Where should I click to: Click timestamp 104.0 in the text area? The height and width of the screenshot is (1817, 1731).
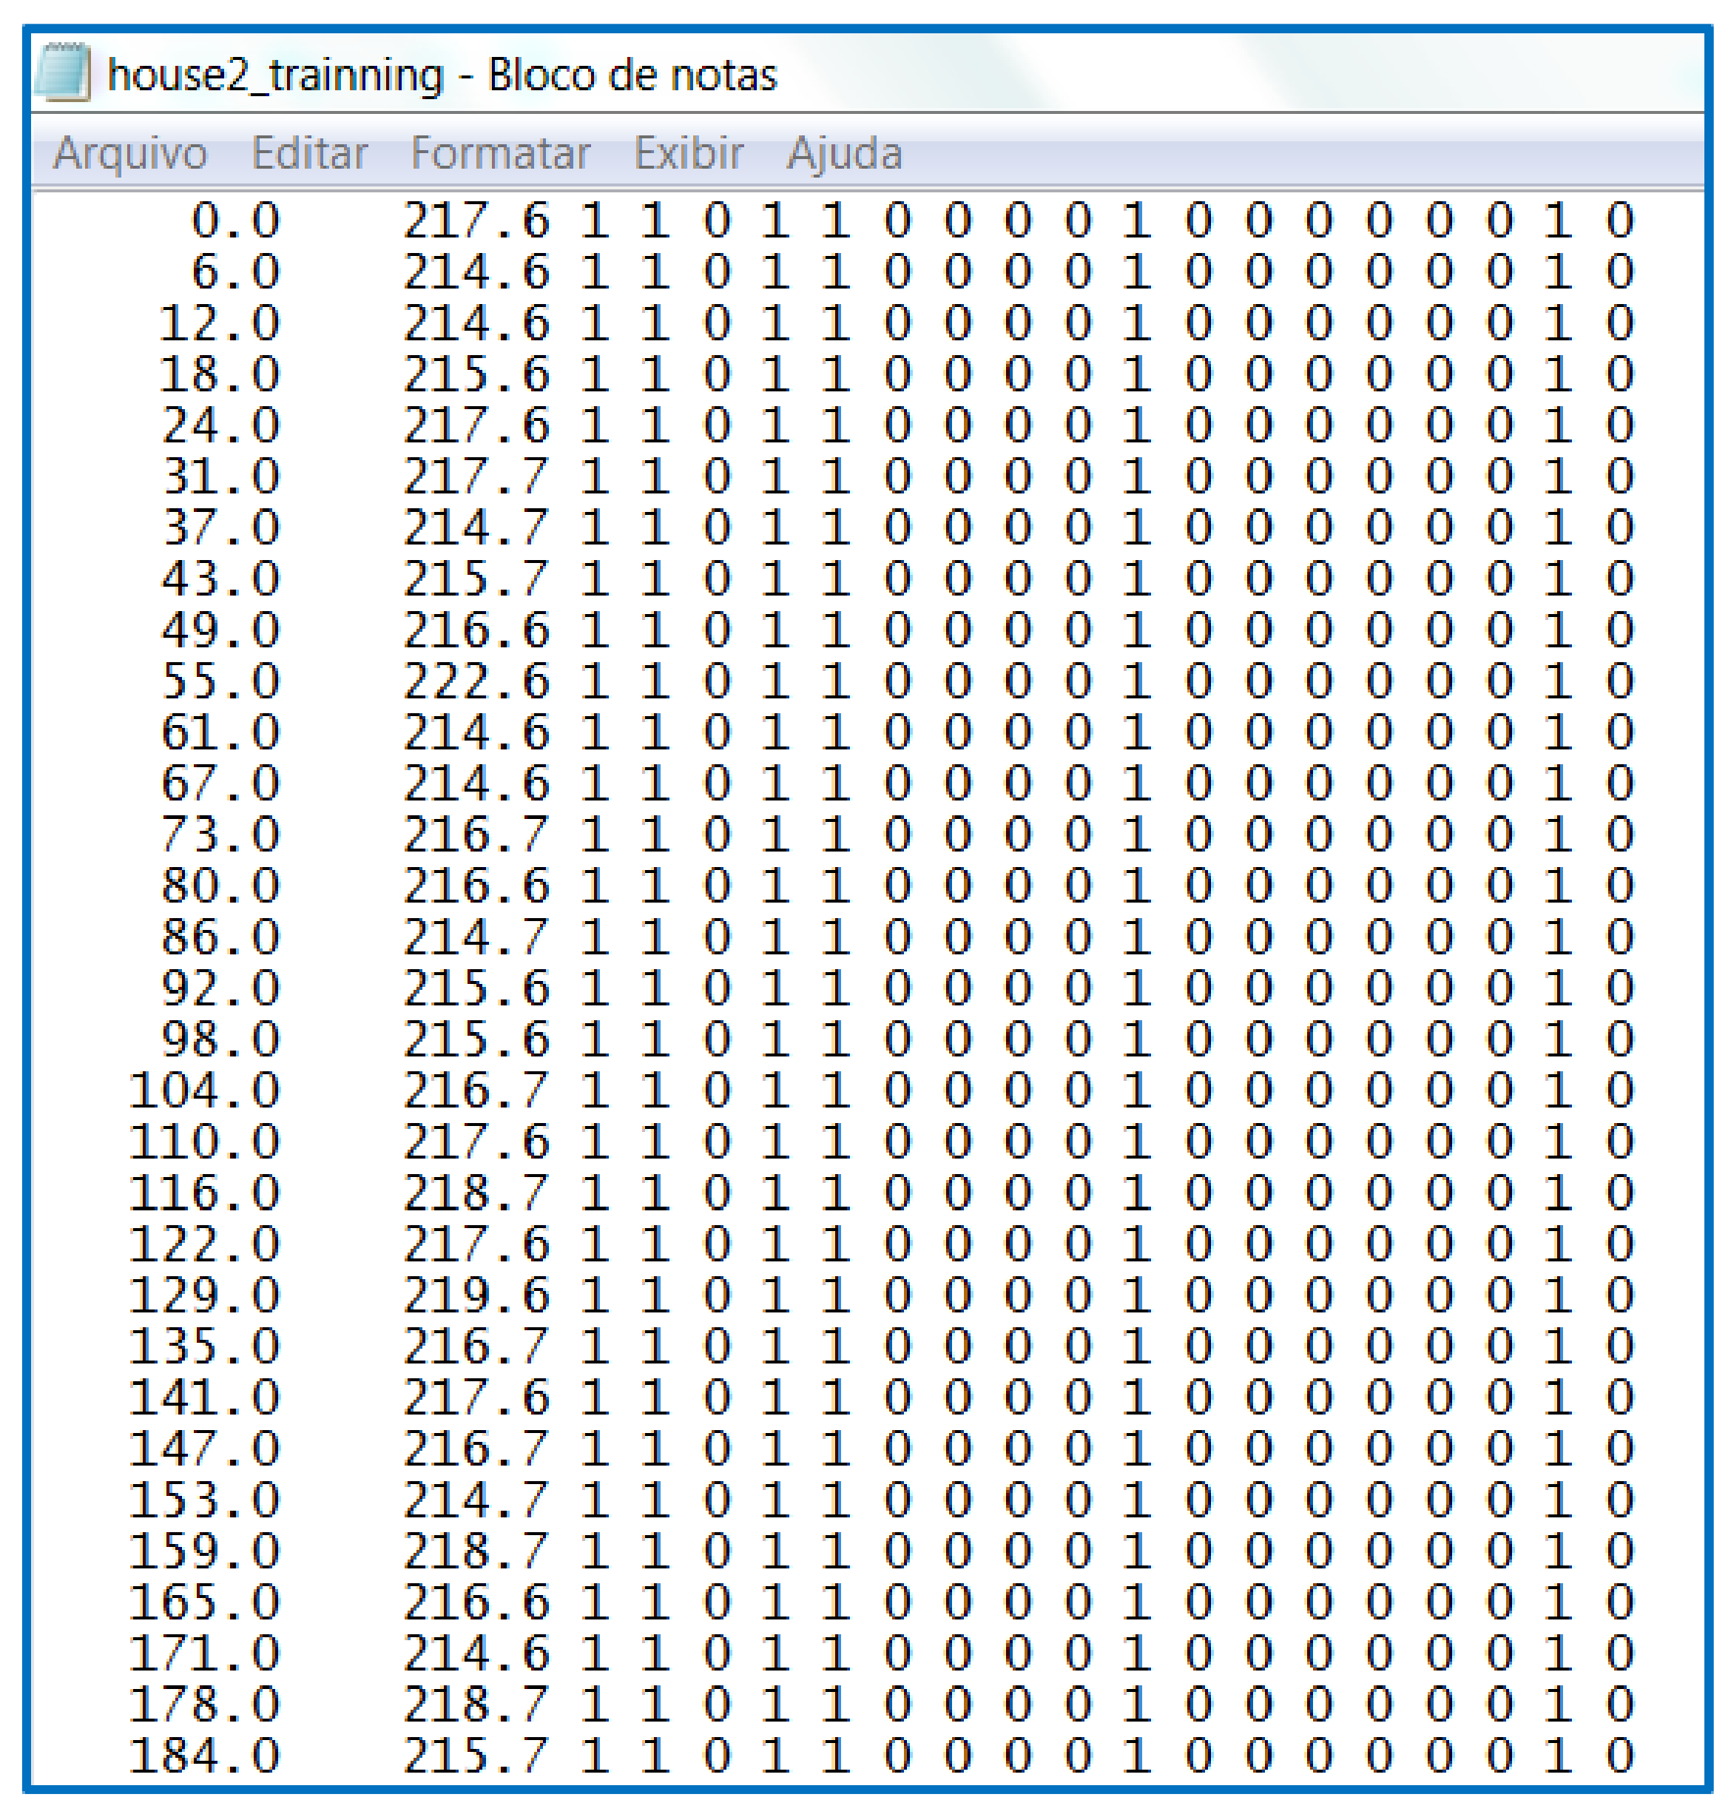pos(204,1090)
